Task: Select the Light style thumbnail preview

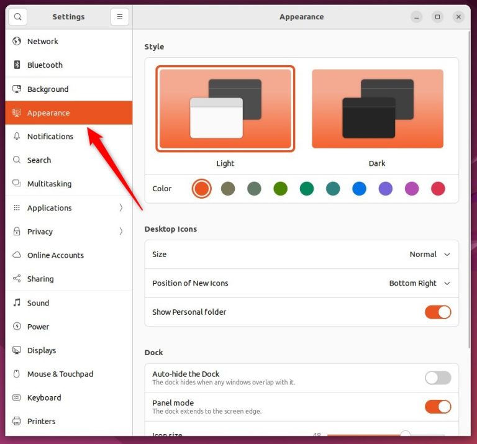Action: (225, 109)
